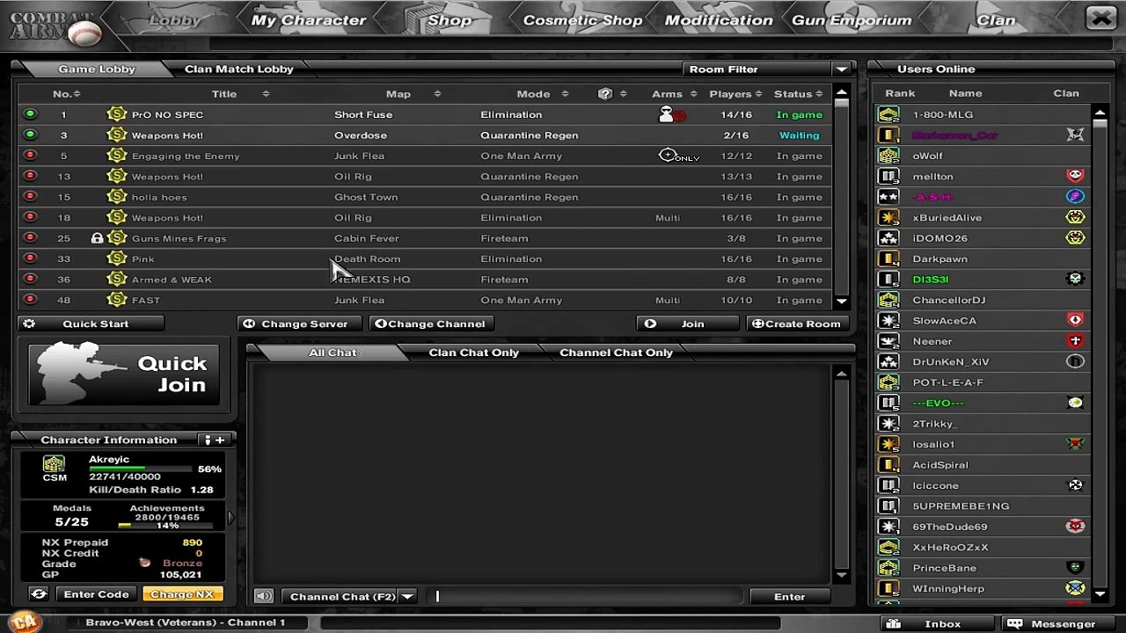Sort rooms by the No. column arrows
This screenshot has width=1126, height=633.
tap(77, 94)
